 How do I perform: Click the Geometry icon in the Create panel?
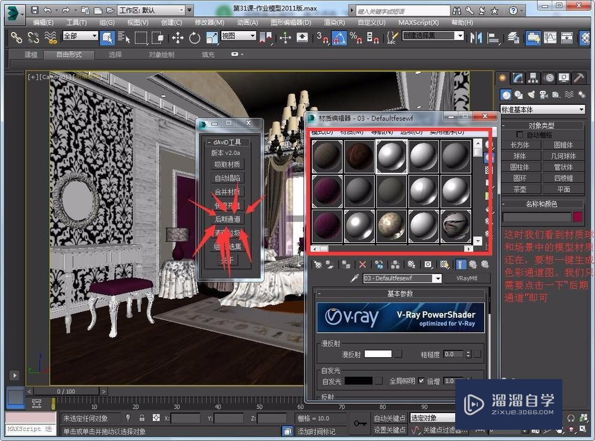click(506, 95)
